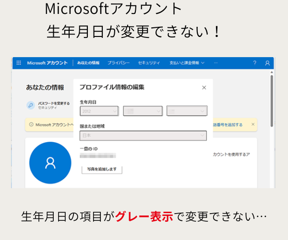Screen dimensions: 288x240
Task: Click the phone number 追加する link
Action: pyautogui.click(x=228, y=125)
